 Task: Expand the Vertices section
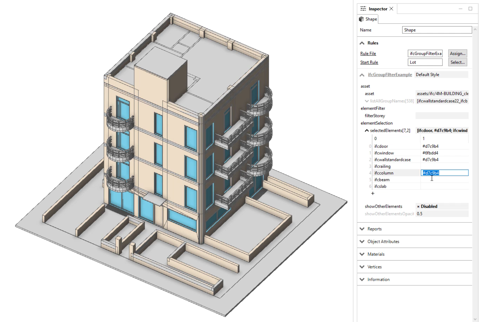(362, 267)
